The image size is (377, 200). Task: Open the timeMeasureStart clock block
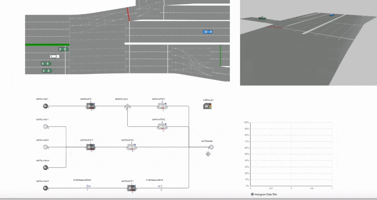pos(88,186)
